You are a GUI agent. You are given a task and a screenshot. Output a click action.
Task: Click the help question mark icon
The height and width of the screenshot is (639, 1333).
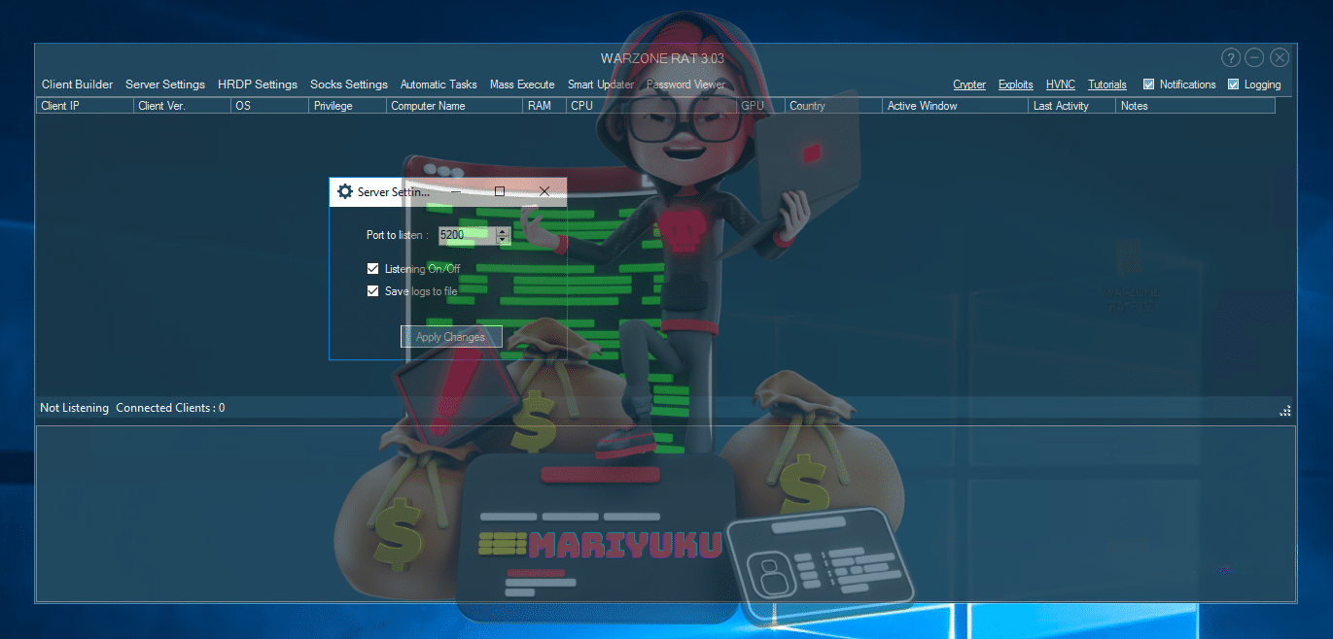pyautogui.click(x=1231, y=57)
